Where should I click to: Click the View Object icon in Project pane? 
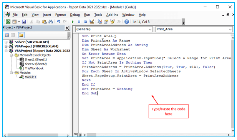tap(13, 35)
